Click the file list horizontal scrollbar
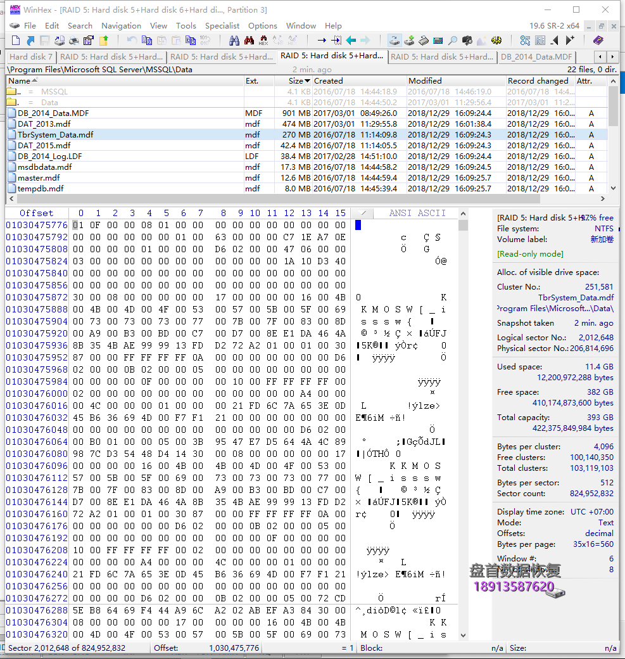The width and height of the screenshot is (625, 659). pos(307,198)
